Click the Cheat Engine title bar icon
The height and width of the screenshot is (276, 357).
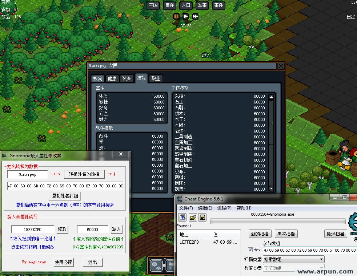pyautogui.click(x=180, y=199)
